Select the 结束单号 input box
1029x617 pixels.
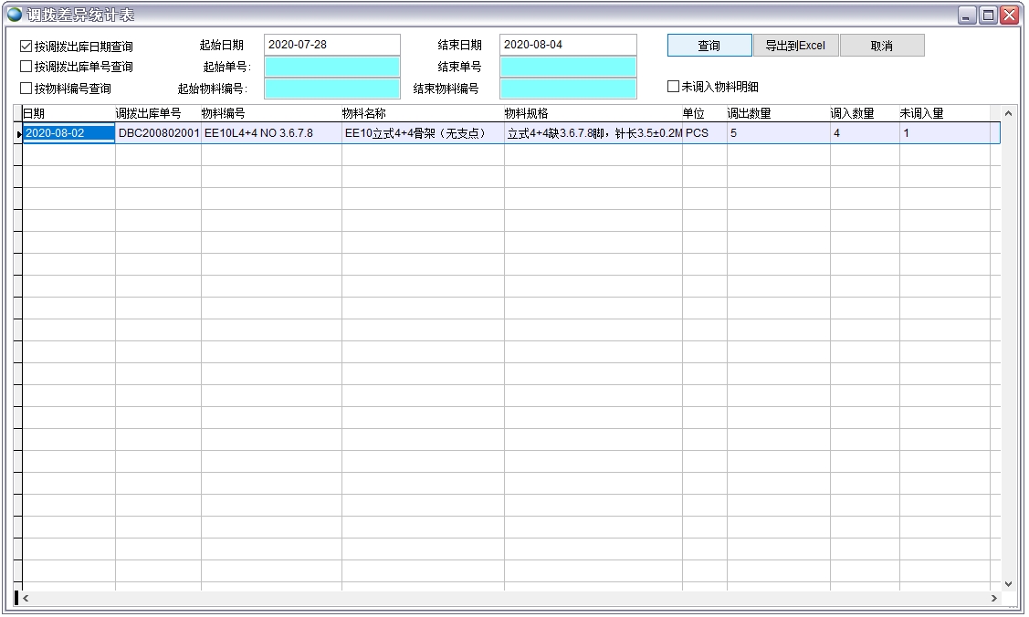point(567,67)
